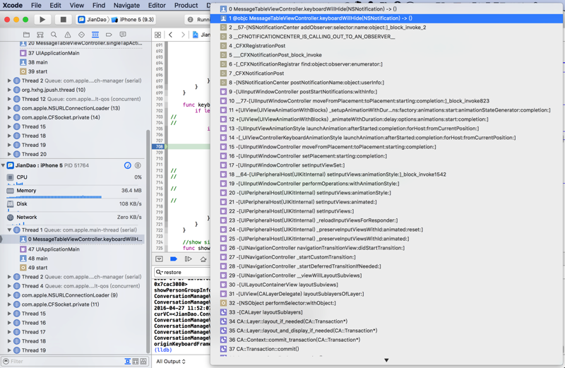
Task: Open the Edit menu
Action: pyautogui.click(x=56, y=6)
